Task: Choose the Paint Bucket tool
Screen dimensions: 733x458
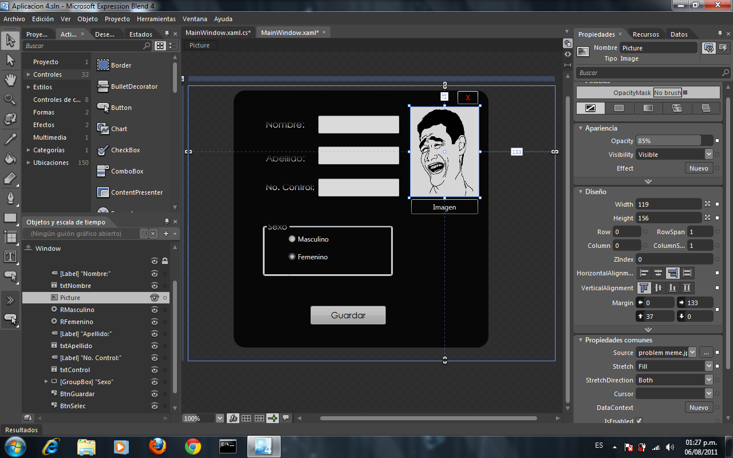Action: (x=10, y=159)
